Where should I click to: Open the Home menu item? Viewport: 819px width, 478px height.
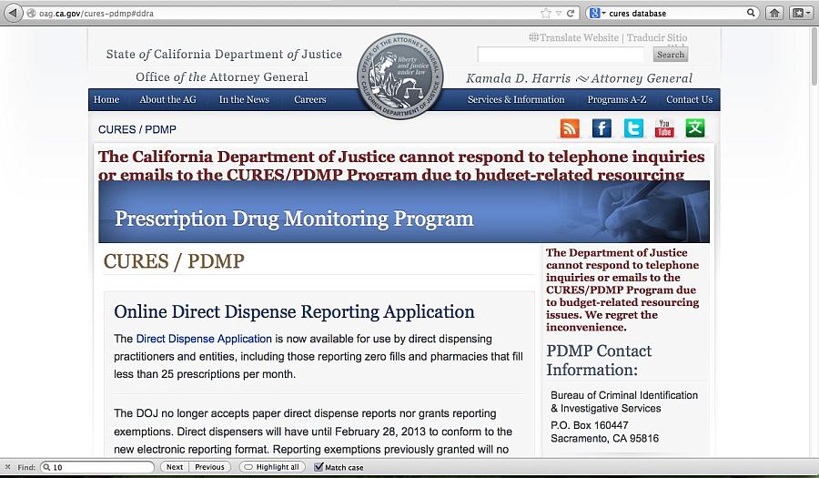106,99
